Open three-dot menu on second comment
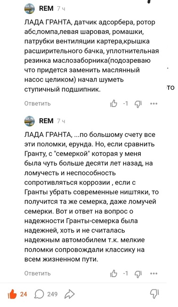The image size is (178, 307). 154,273
